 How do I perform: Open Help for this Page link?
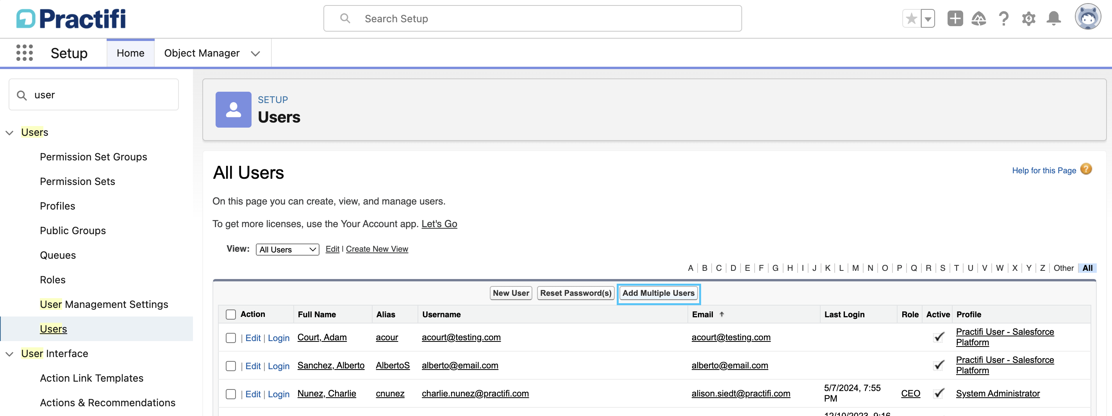click(x=1044, y=170)
